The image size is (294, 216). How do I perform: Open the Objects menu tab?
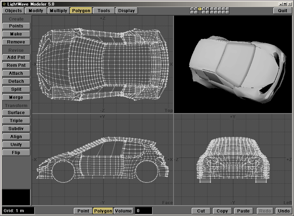[x=14, y=10]
